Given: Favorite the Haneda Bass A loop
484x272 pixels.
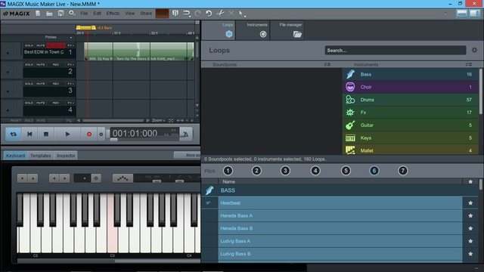Looking at the screenshot, I should pos(470,215).
